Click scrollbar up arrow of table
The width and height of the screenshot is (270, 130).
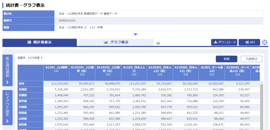point(261,83)
